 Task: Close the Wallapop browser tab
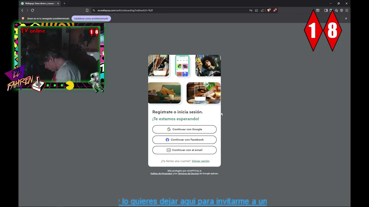click(x=58, y=3)
